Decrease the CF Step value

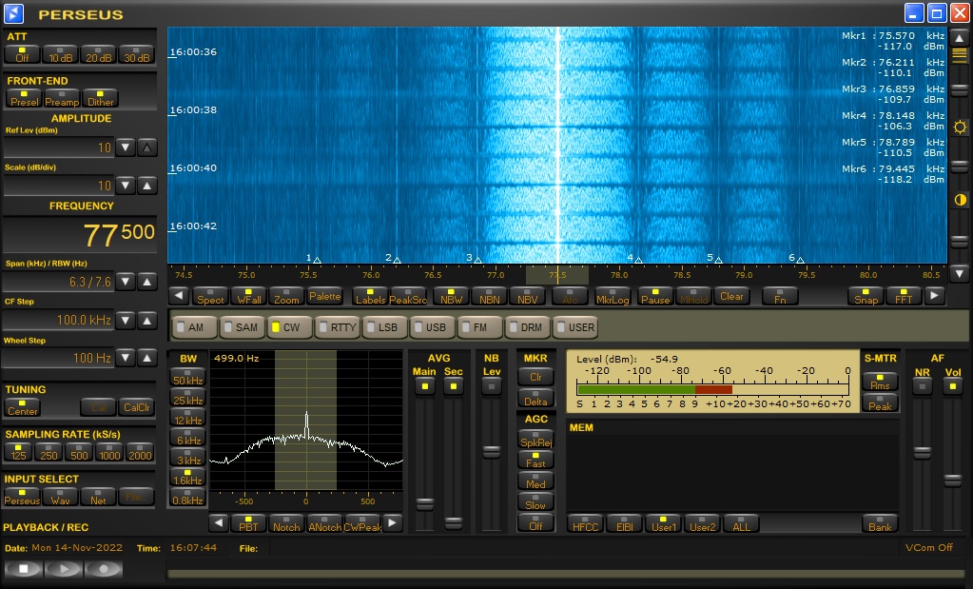point(126,321)
